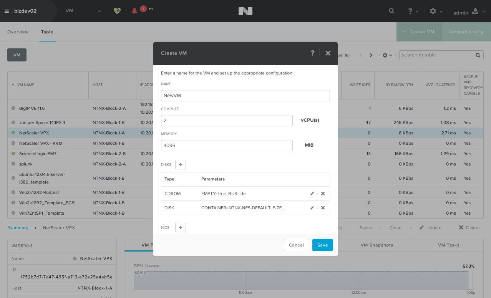
Task: Click the 2.71 ms latency cell
Action: pyautogui.click(x=448, y=133)
